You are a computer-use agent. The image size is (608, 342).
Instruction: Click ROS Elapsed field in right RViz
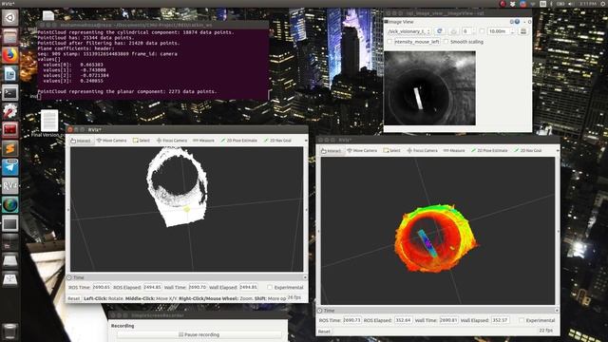click(x=403, y=320)
